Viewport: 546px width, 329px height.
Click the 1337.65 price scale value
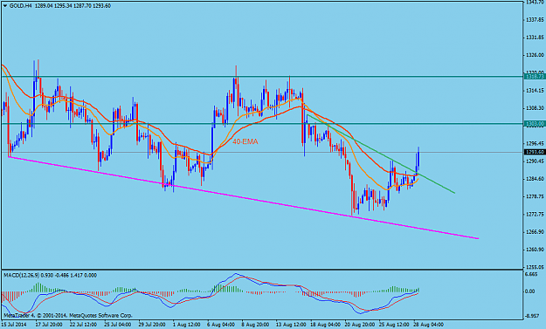536,19
